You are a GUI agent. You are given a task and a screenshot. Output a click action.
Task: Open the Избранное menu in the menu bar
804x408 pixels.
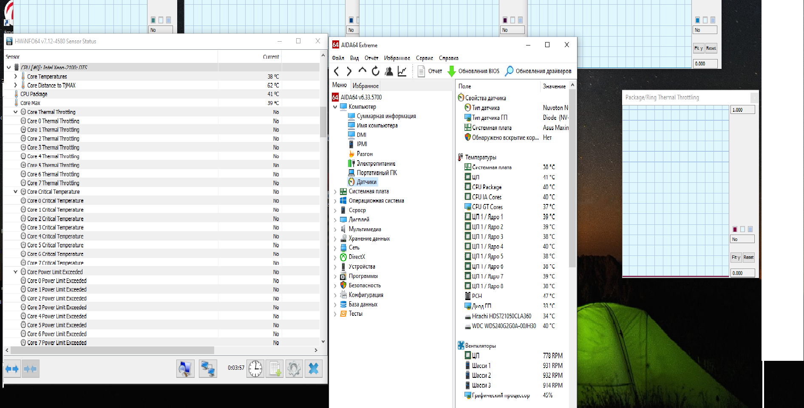point(397,58)
